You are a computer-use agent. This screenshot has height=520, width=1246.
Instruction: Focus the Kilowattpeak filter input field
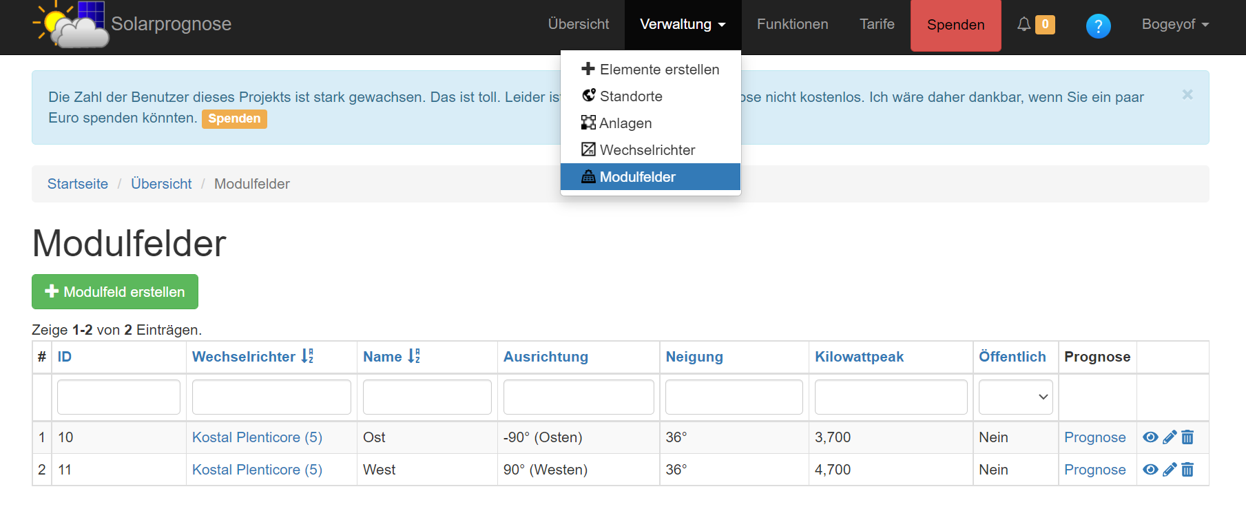[x=891, y=397]
